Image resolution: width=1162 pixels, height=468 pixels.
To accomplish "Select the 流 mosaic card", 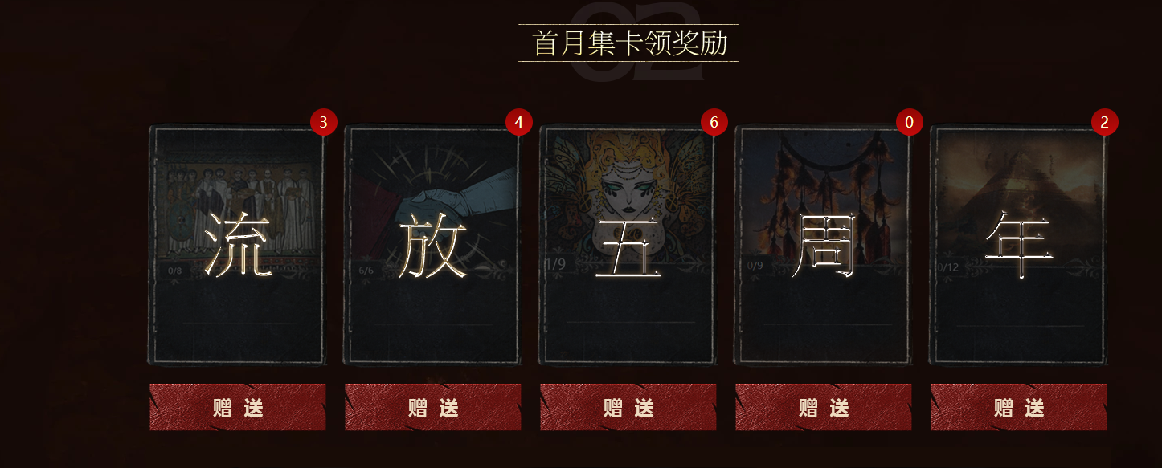I will click(x=237, y=245).
